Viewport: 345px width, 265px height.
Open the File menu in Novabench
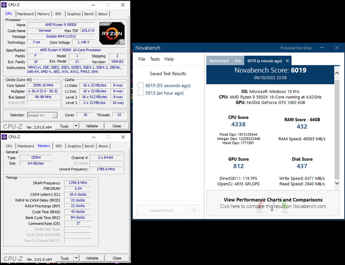coord(142,59)
